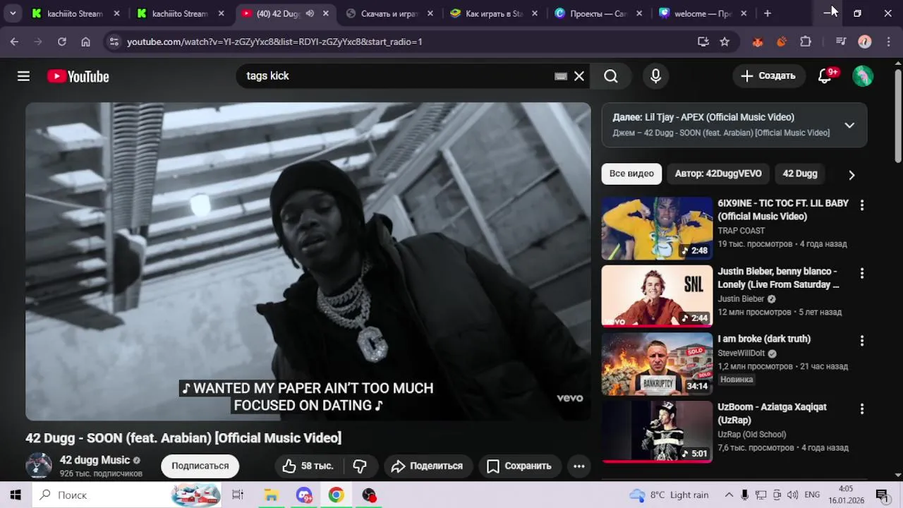Bookmark this page with star icon
The image size is (903, 508).
[725, 42]
